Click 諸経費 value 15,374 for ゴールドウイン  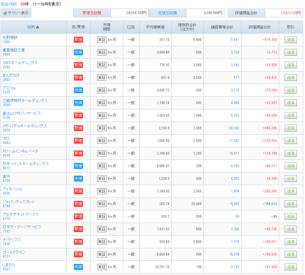234,254
